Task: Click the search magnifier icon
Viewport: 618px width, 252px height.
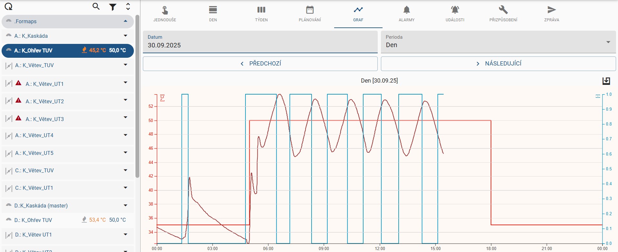Action: coord(96,6)
